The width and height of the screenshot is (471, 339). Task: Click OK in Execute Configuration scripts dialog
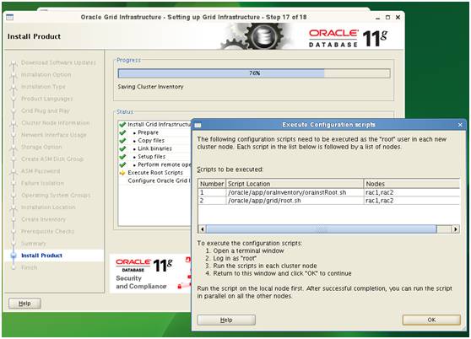point(431,320)
